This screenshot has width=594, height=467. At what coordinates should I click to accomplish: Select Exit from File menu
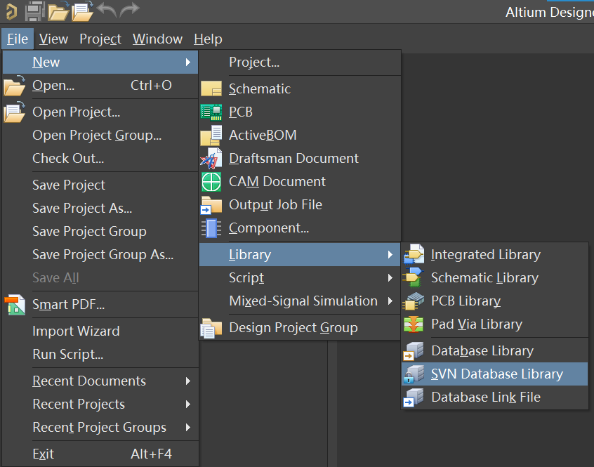[100, 454]
